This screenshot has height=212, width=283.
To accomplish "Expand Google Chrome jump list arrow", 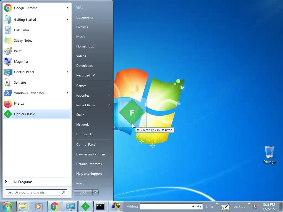I will 67,8.
